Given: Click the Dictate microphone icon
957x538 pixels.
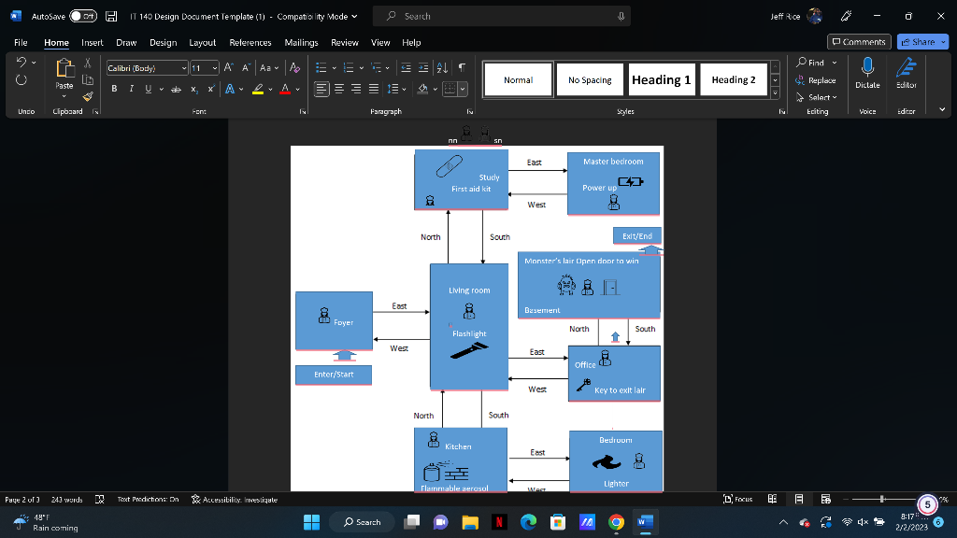Looking at the screenshot, I should (867, 68).
